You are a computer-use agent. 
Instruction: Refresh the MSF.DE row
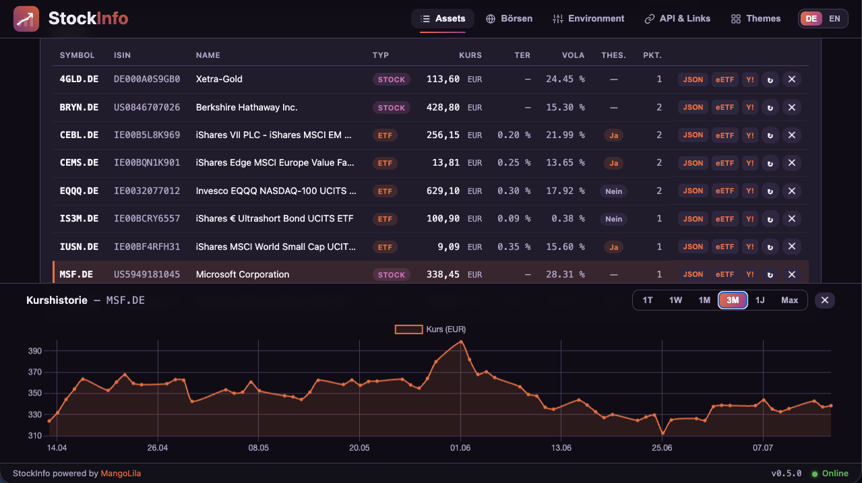click(770, 274)
